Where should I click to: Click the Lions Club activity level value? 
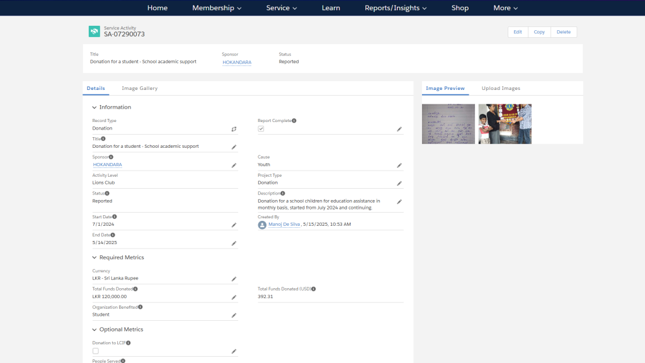[103, 182]
